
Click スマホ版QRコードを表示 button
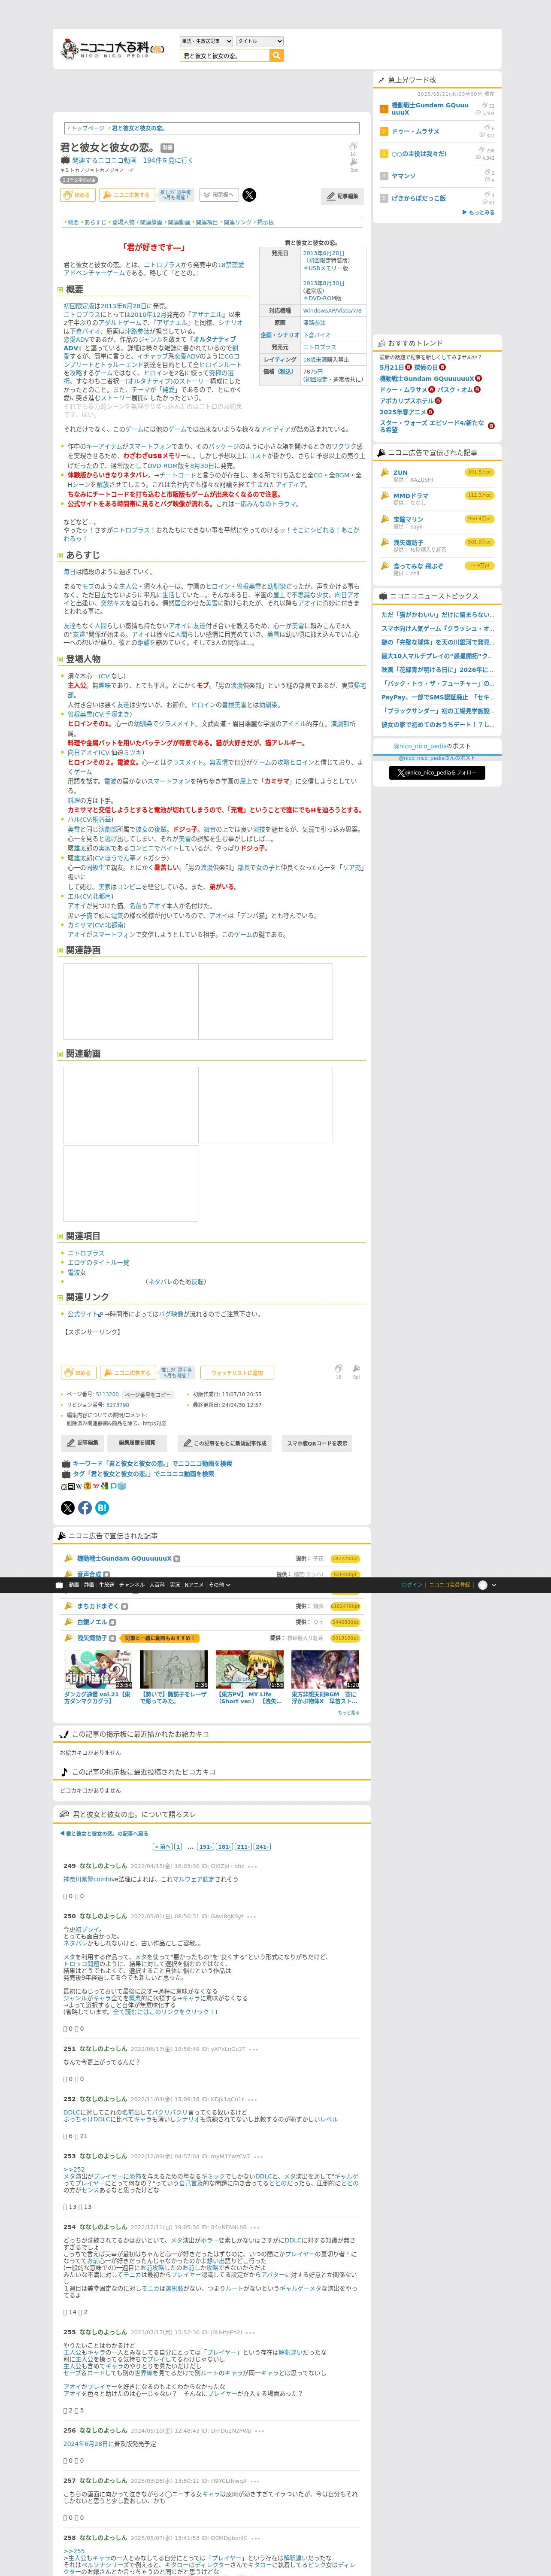click(317, 1443)
